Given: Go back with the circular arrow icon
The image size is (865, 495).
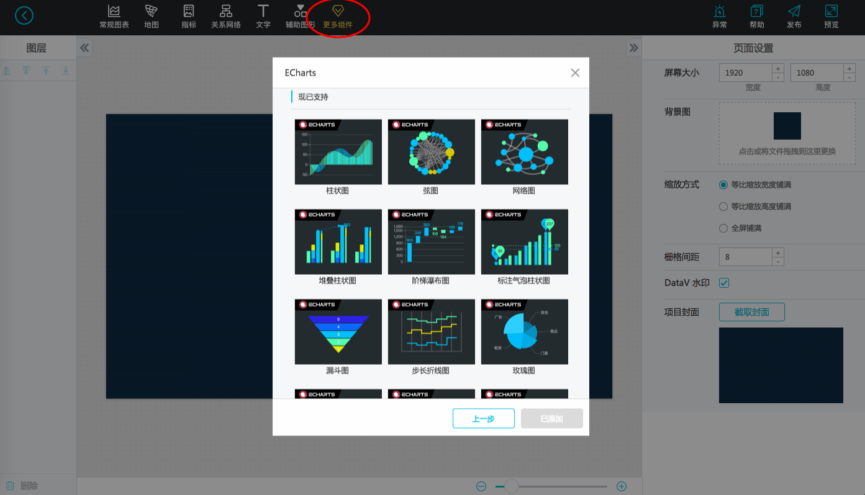Looking at the screenshot, I should pos(24,16).
